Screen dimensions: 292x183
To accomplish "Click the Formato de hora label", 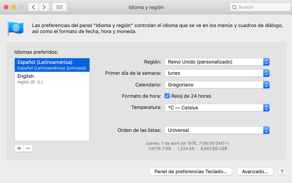I will tap(142, 96).
